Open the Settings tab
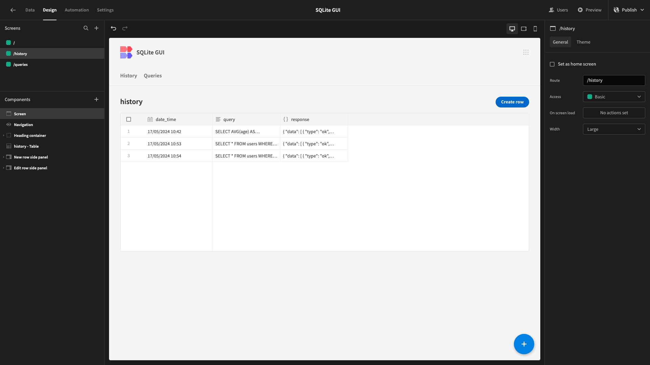Viewport: 650px width, 365px height. 105,10
